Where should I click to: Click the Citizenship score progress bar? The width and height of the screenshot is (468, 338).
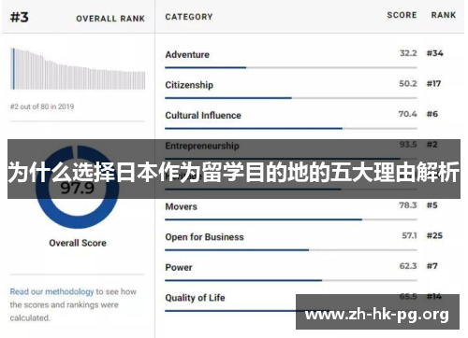[291, 98]
